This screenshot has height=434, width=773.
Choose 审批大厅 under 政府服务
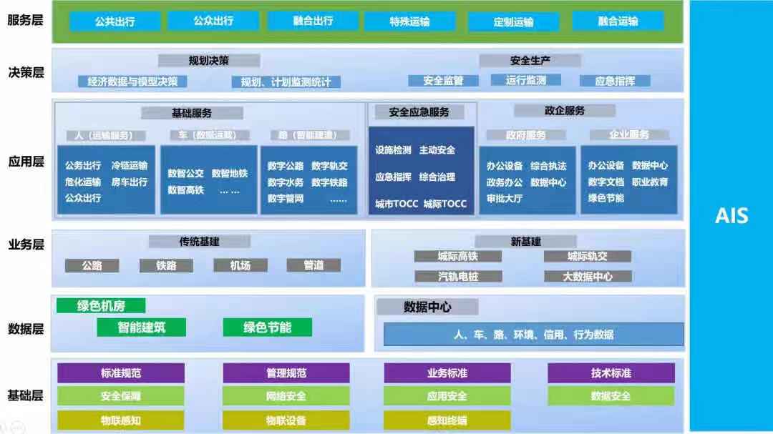click(505, 199)
